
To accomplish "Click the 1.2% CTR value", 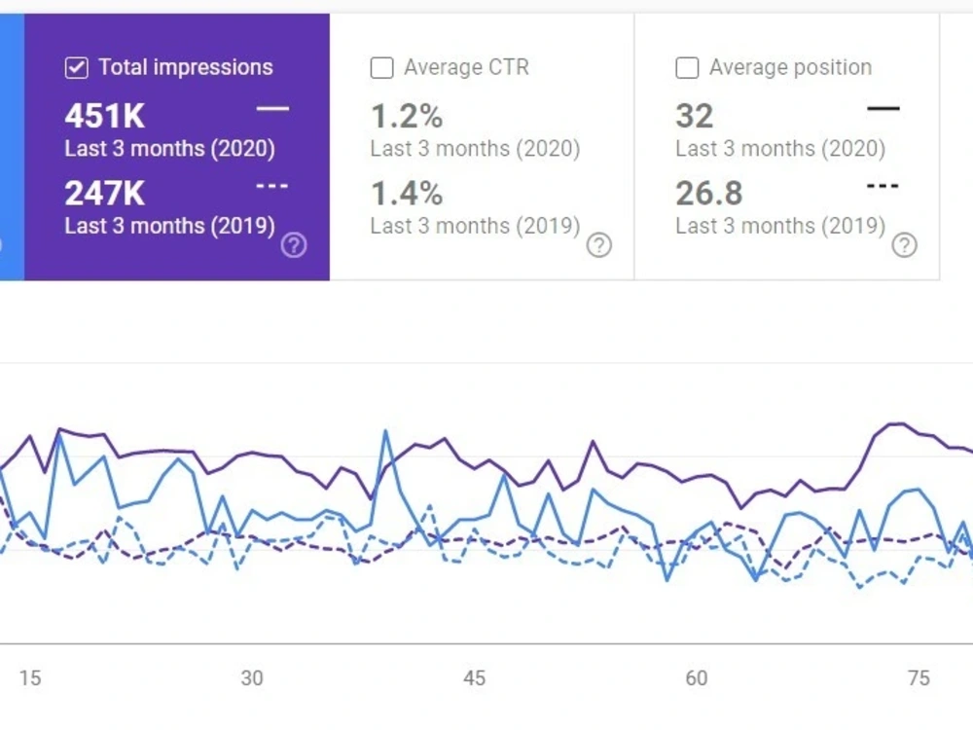I will [407, 116].
